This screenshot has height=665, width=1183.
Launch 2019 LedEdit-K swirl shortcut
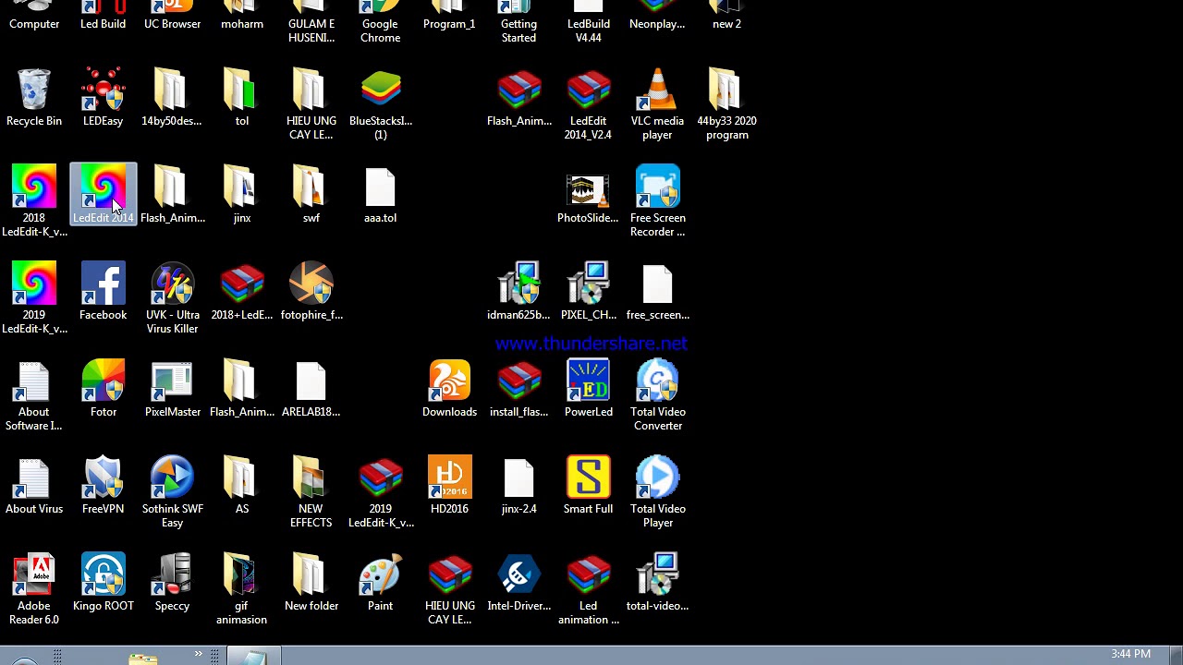(x=34, y=297)
